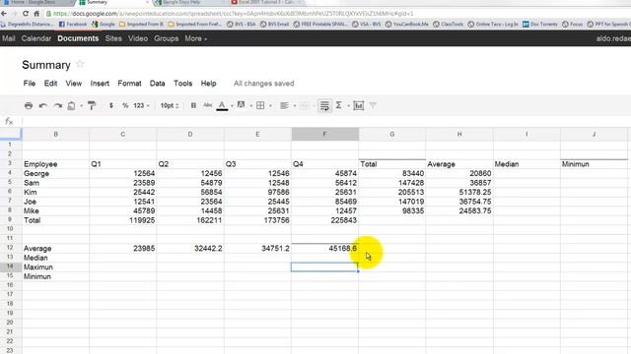Click the borders icon
Viewport: 631px width, 354px height.
(260, 105)
